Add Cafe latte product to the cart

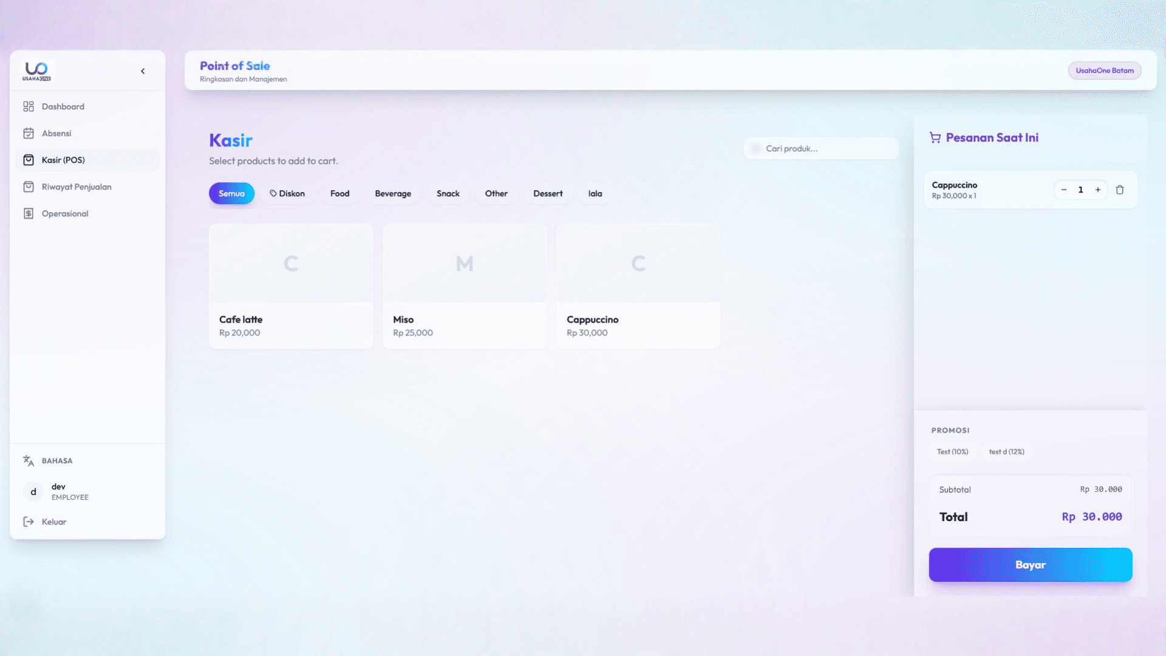tap(291, 286)
